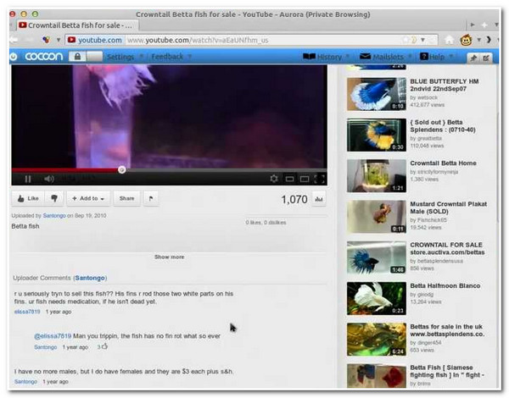This screenshot has width=509, height=398.
Task: Open Santongo link in Uploader Comments header
Action: click(90, 278)
